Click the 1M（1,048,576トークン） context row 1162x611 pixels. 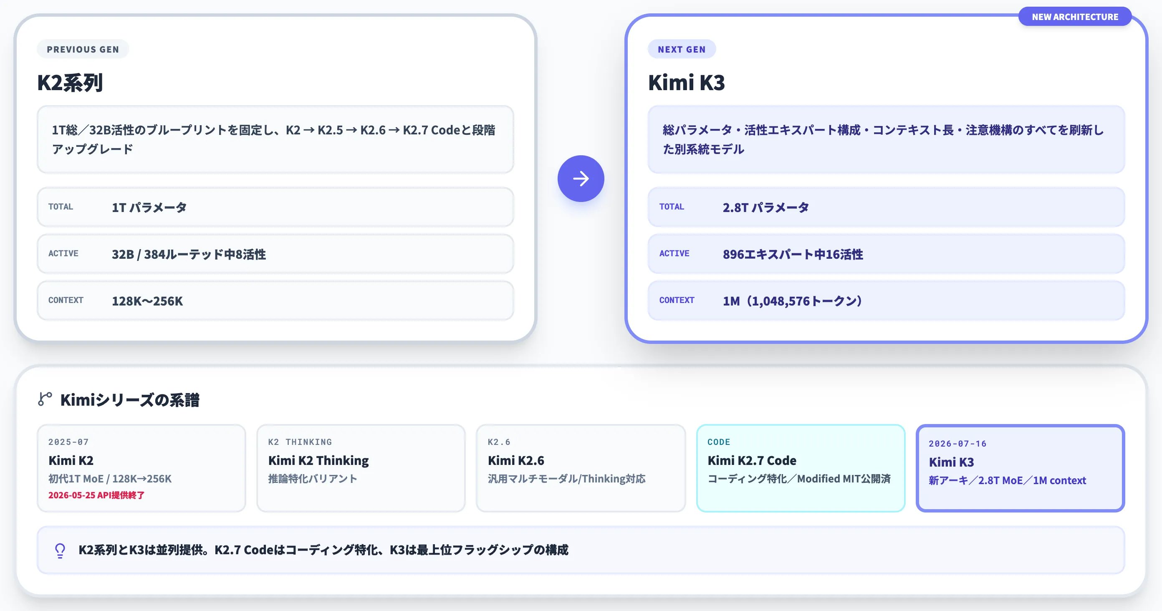[886, 301]
